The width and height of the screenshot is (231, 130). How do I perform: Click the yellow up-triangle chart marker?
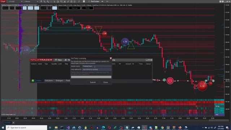(131, 45)
